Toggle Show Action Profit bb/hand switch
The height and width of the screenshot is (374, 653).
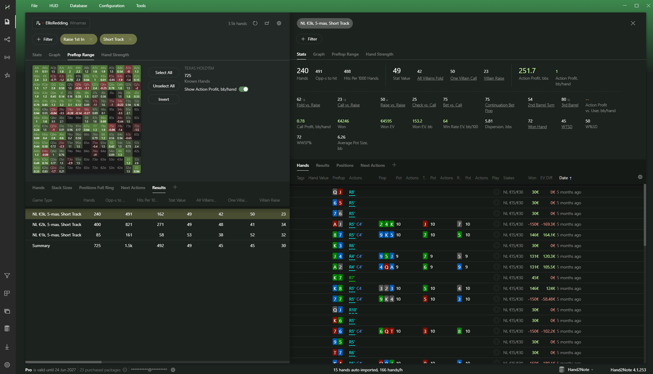point(244,89)
